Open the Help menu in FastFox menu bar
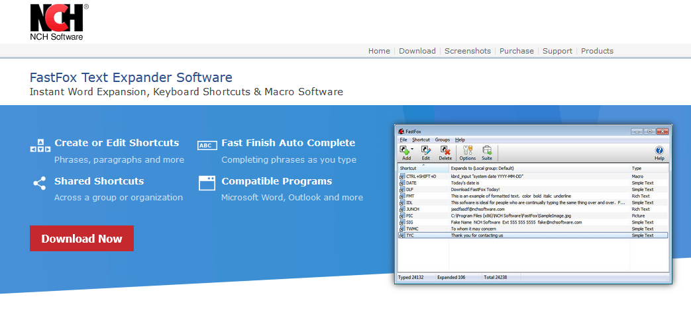 [460, 140]
